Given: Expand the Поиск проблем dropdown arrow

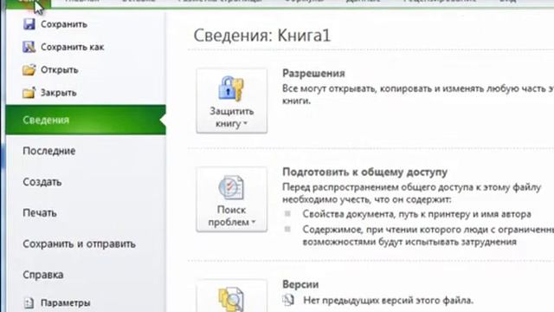Looking at the screenshot, I should pos(254,223).
